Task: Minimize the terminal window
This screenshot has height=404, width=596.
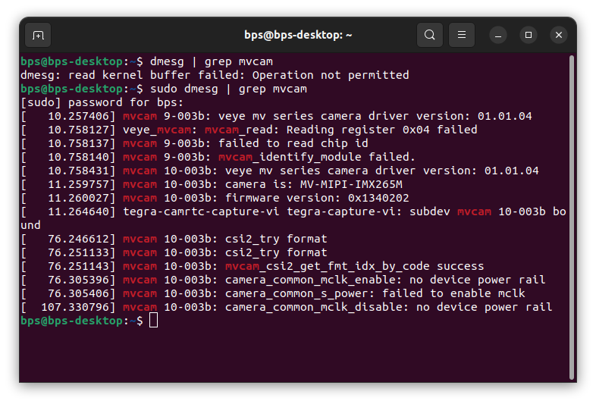Action: tap(498, 35)
